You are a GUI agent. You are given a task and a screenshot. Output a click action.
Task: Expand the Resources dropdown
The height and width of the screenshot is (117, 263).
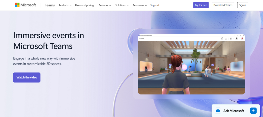pos(140,5)
